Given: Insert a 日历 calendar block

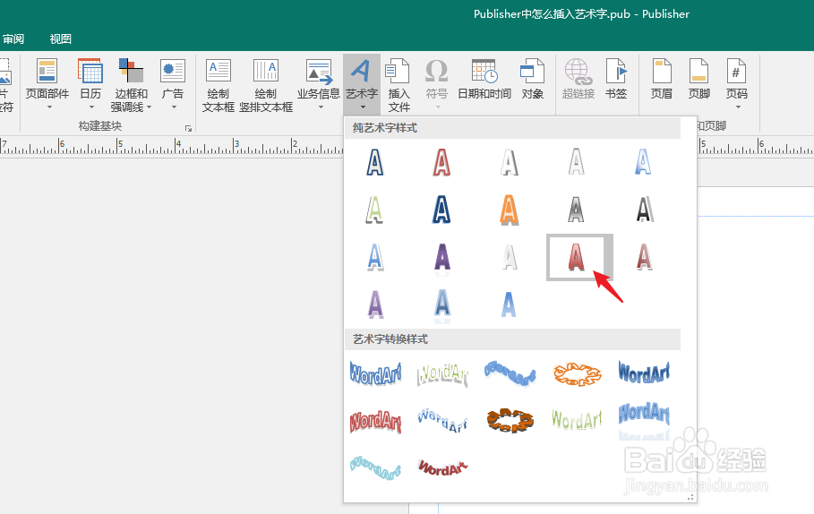Looking at the screenshot, I should (90, 83).
